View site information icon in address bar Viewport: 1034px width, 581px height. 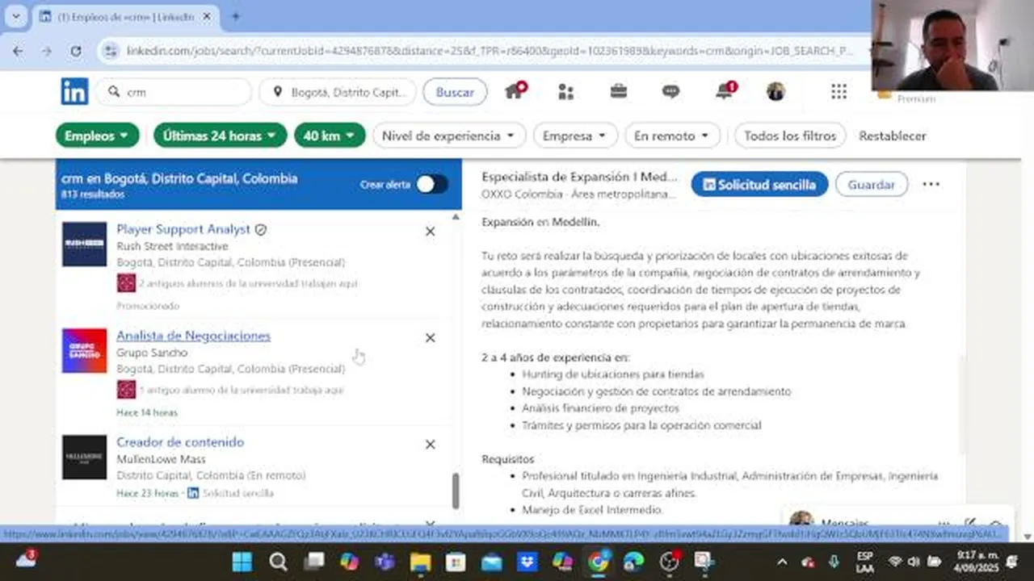click(110, 51)
